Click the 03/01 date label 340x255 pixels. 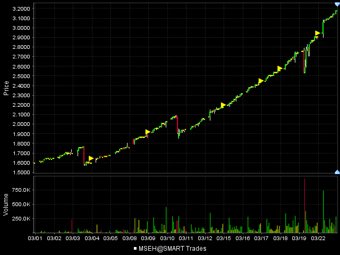coord(35,238)
